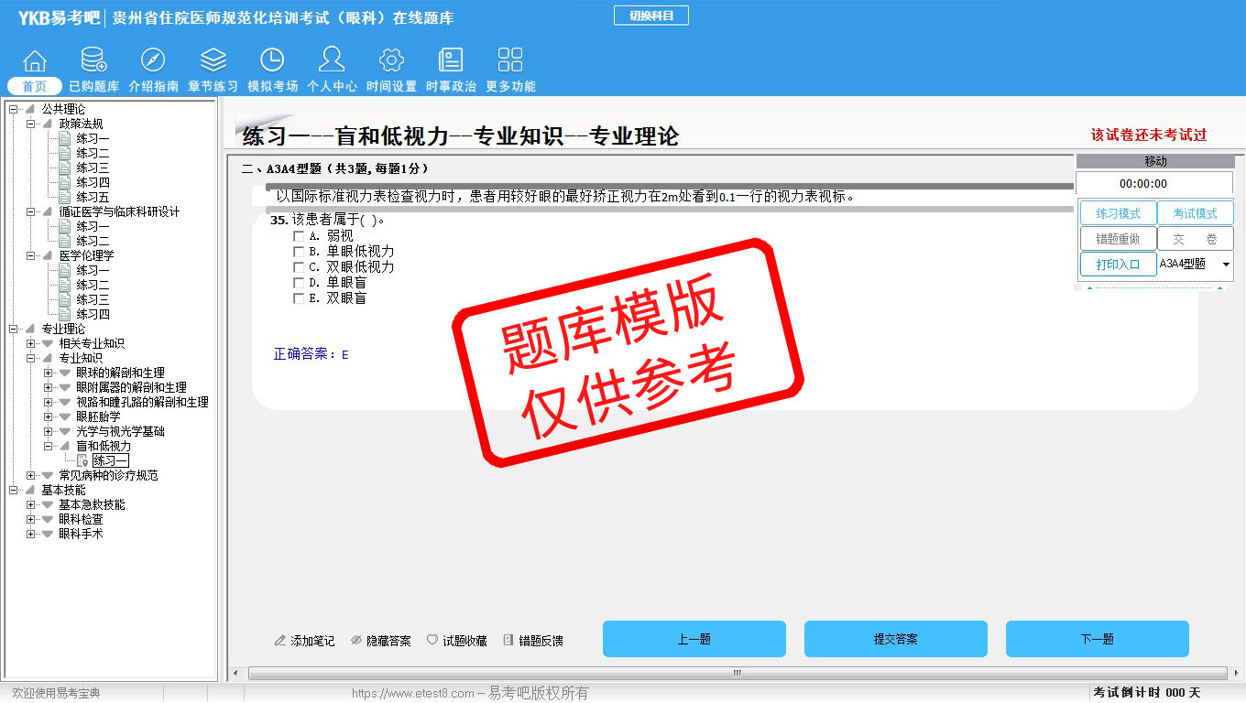Switch to the 首页 home tab
Viewport: 1246px width, 703px height.
[x=35, y=86]
